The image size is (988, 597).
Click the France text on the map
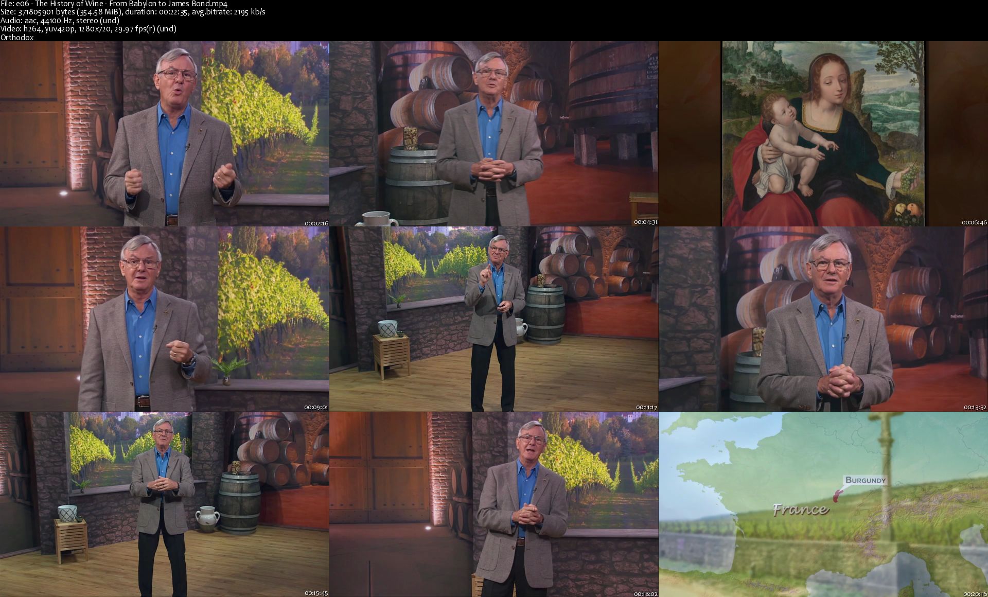tap(800, 510)
